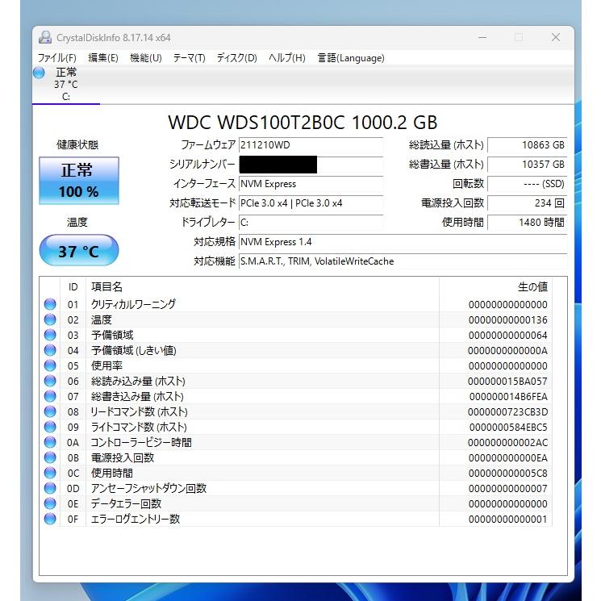Click the 項目名 column header
Screen dimensions: 601x601
click(x=262, y=286)
